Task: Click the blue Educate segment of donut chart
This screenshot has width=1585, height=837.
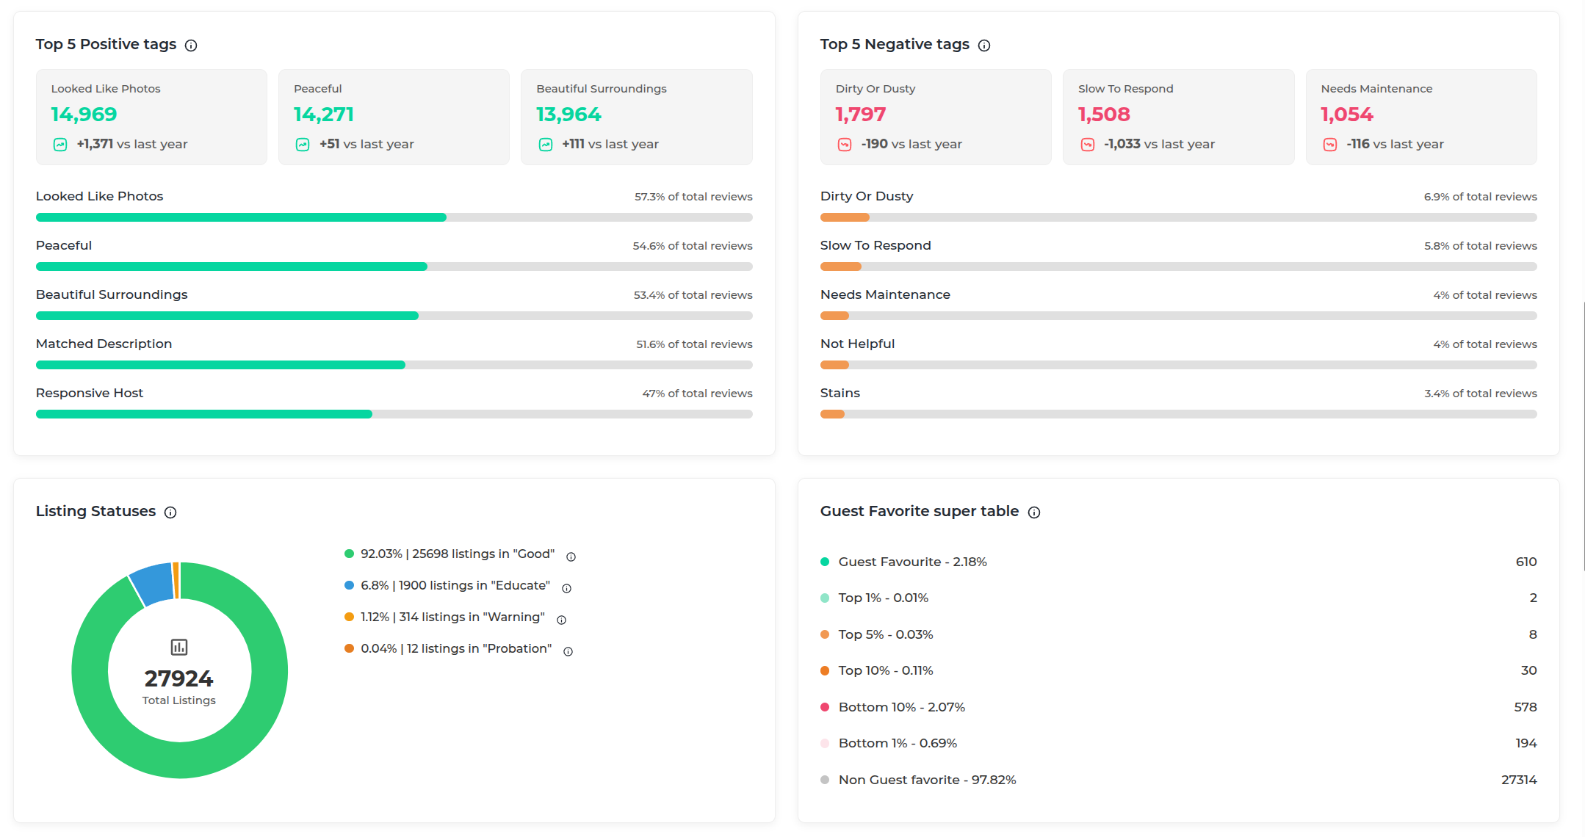Action: coord(152,584)
